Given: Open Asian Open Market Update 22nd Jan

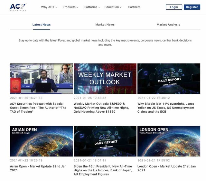Looking at the screenshot, I should [38, 168].
